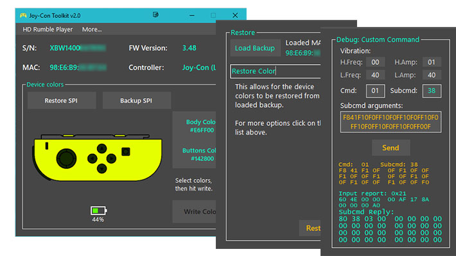Click the Load Backup button
Viewport: 456px width, 256px height.
coord(255,48)
